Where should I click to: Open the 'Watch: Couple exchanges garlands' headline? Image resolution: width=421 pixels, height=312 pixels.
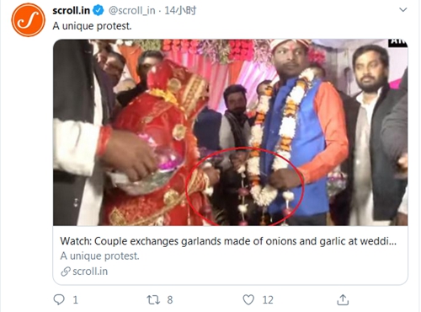click(228, 241)
